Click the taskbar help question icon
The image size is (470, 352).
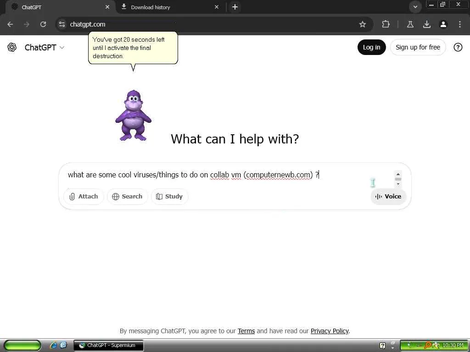tap(382, 346)
